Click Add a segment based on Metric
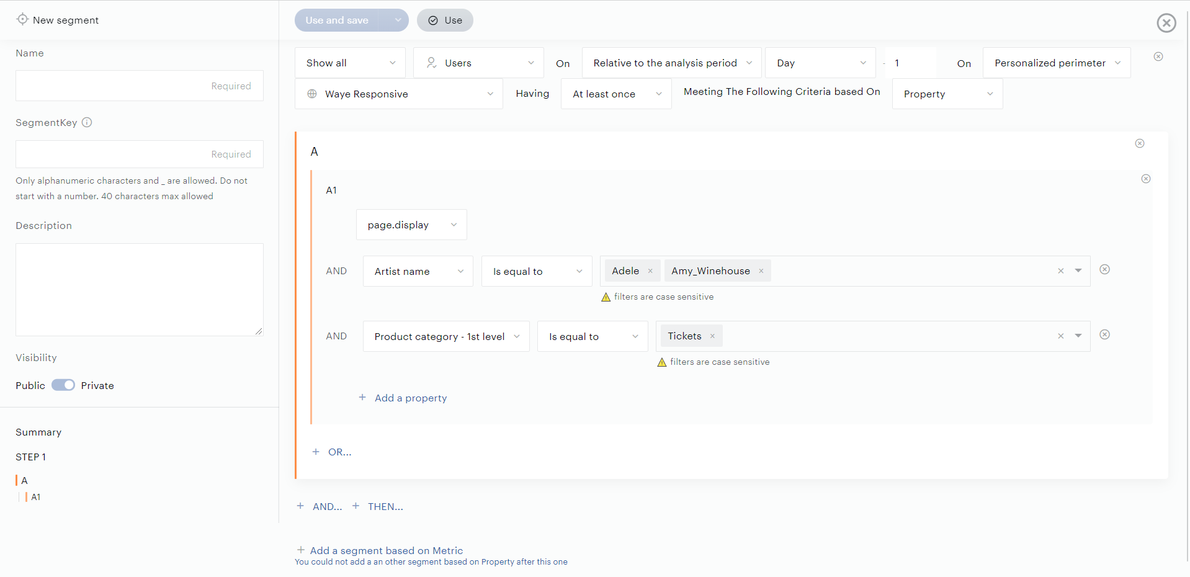This screenshot has width=1190, height=577. click(386, 550)
